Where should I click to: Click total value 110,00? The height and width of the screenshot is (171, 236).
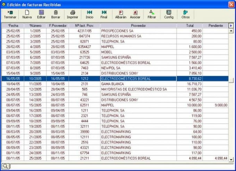click(189, 142)
